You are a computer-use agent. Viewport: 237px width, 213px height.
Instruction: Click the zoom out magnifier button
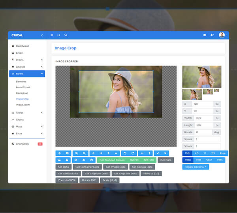coord(85,153)
